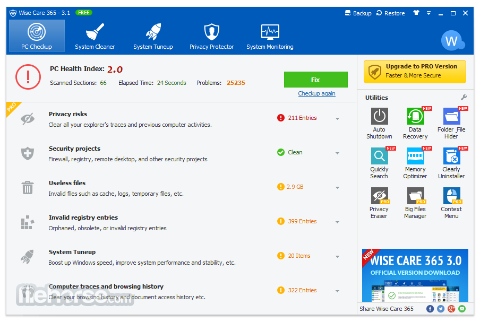Expand the System Tuneup results arrow
480x322 pixels.
[x=337, y=257]
